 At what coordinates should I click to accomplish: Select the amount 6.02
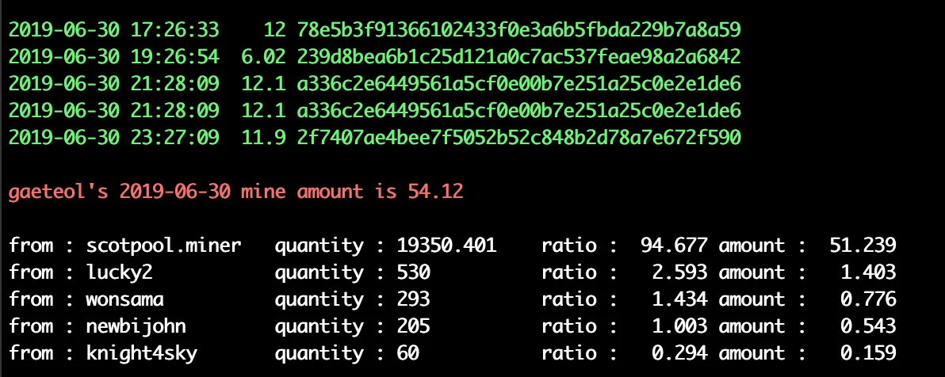[263, 56]
